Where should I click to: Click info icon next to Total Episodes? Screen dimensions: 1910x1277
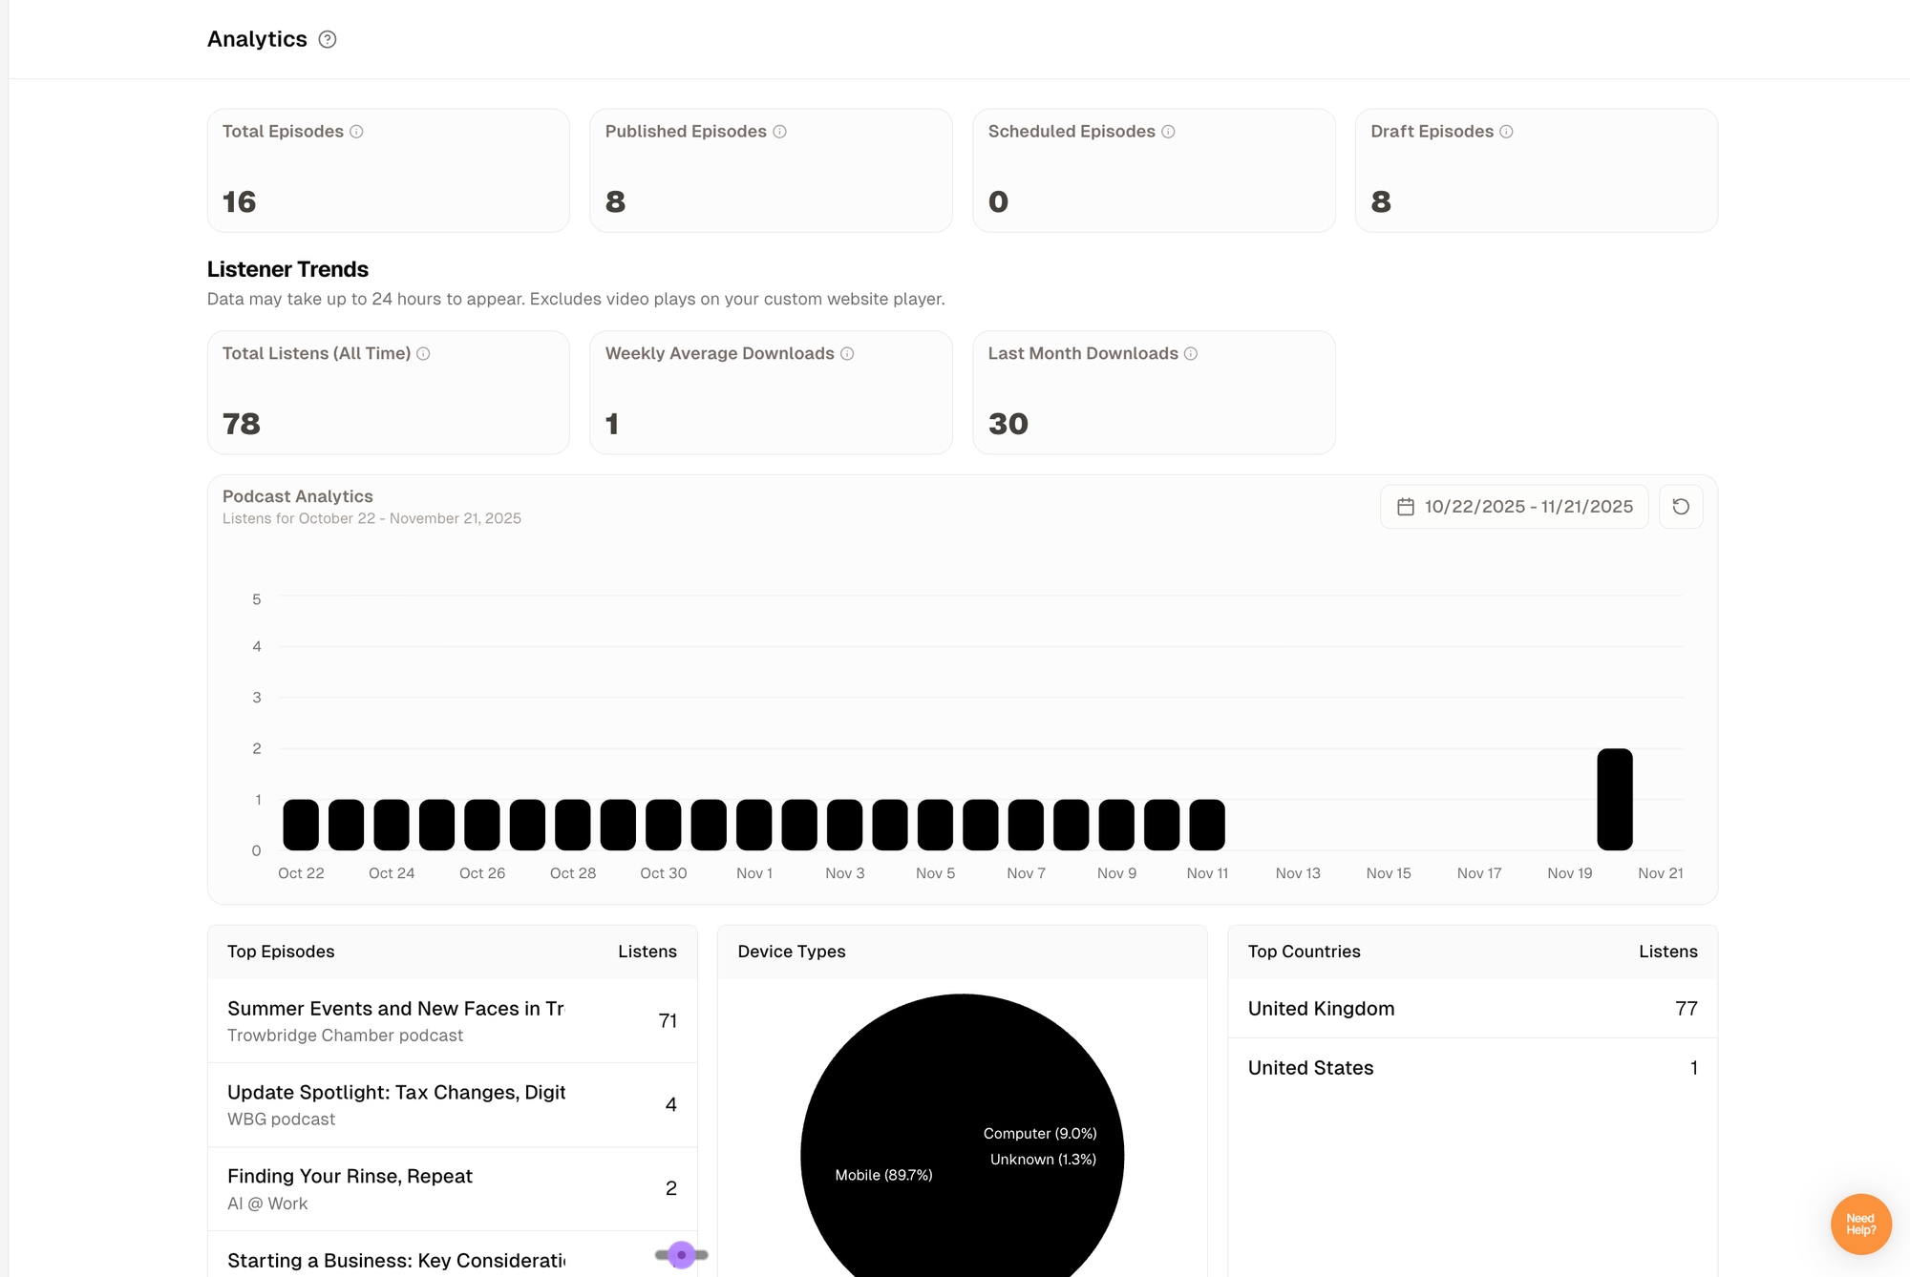point(356,132)
